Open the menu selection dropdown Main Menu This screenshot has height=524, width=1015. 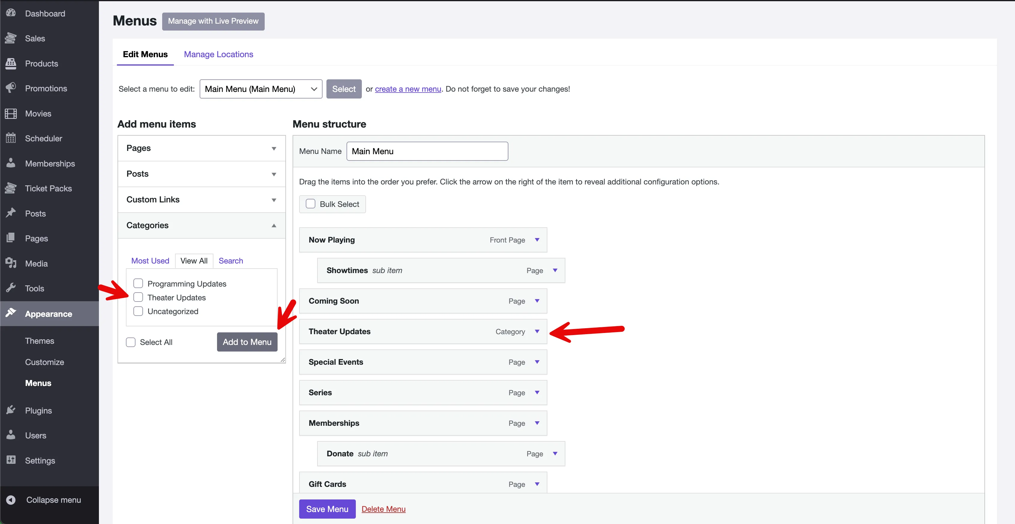[x=261, y=89]
